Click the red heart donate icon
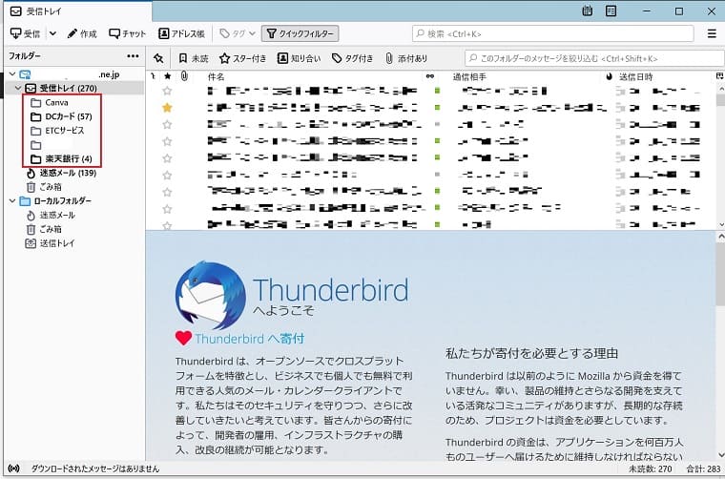This screenshot has width=725, height=479. (183, 339)
